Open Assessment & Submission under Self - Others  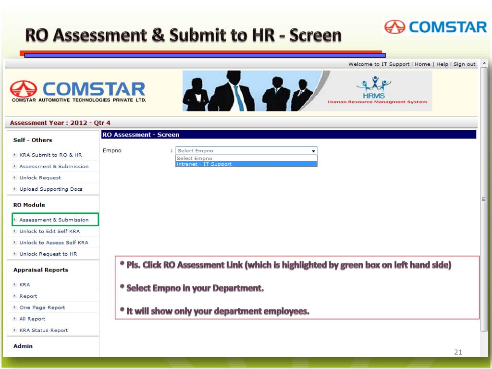point(54,166)
